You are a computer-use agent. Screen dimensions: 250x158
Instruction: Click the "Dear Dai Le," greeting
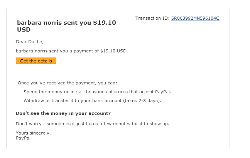[29, 42]
